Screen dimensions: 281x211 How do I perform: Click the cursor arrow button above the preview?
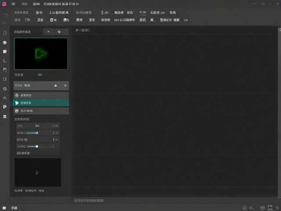tap(48, 32)
